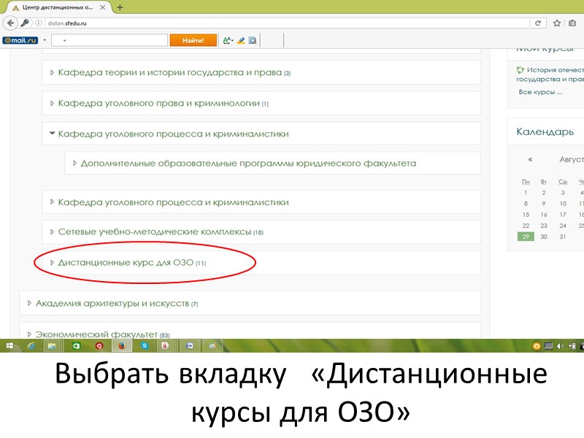This screenshot has height=438, width=584.
Task: Open Академия архитектуры и искусств category
Action: pos(112,303)
